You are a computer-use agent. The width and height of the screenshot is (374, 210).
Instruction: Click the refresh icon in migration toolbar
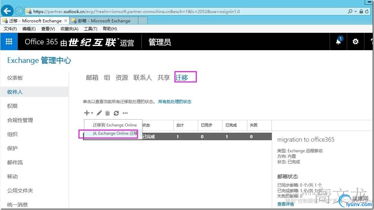[x=116, y=113]
